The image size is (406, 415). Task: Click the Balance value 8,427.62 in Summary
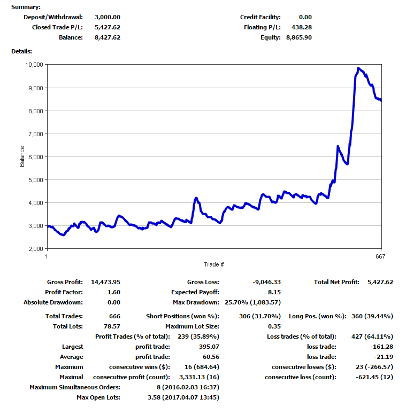(x=107, y=37)
